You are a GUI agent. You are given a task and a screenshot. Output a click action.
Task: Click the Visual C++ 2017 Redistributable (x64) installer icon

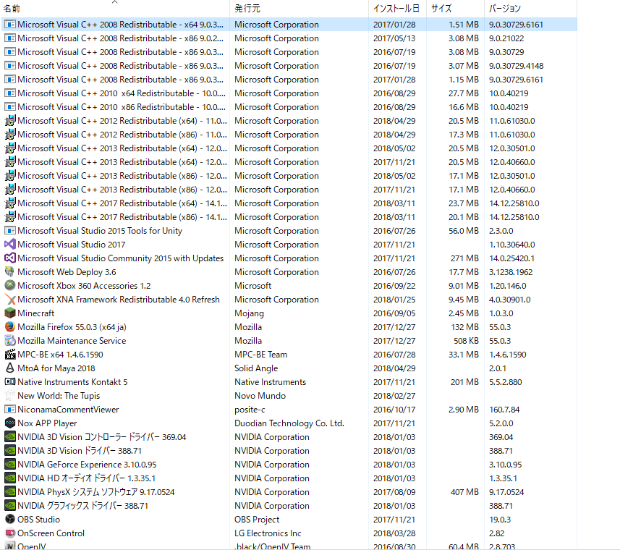10,203
